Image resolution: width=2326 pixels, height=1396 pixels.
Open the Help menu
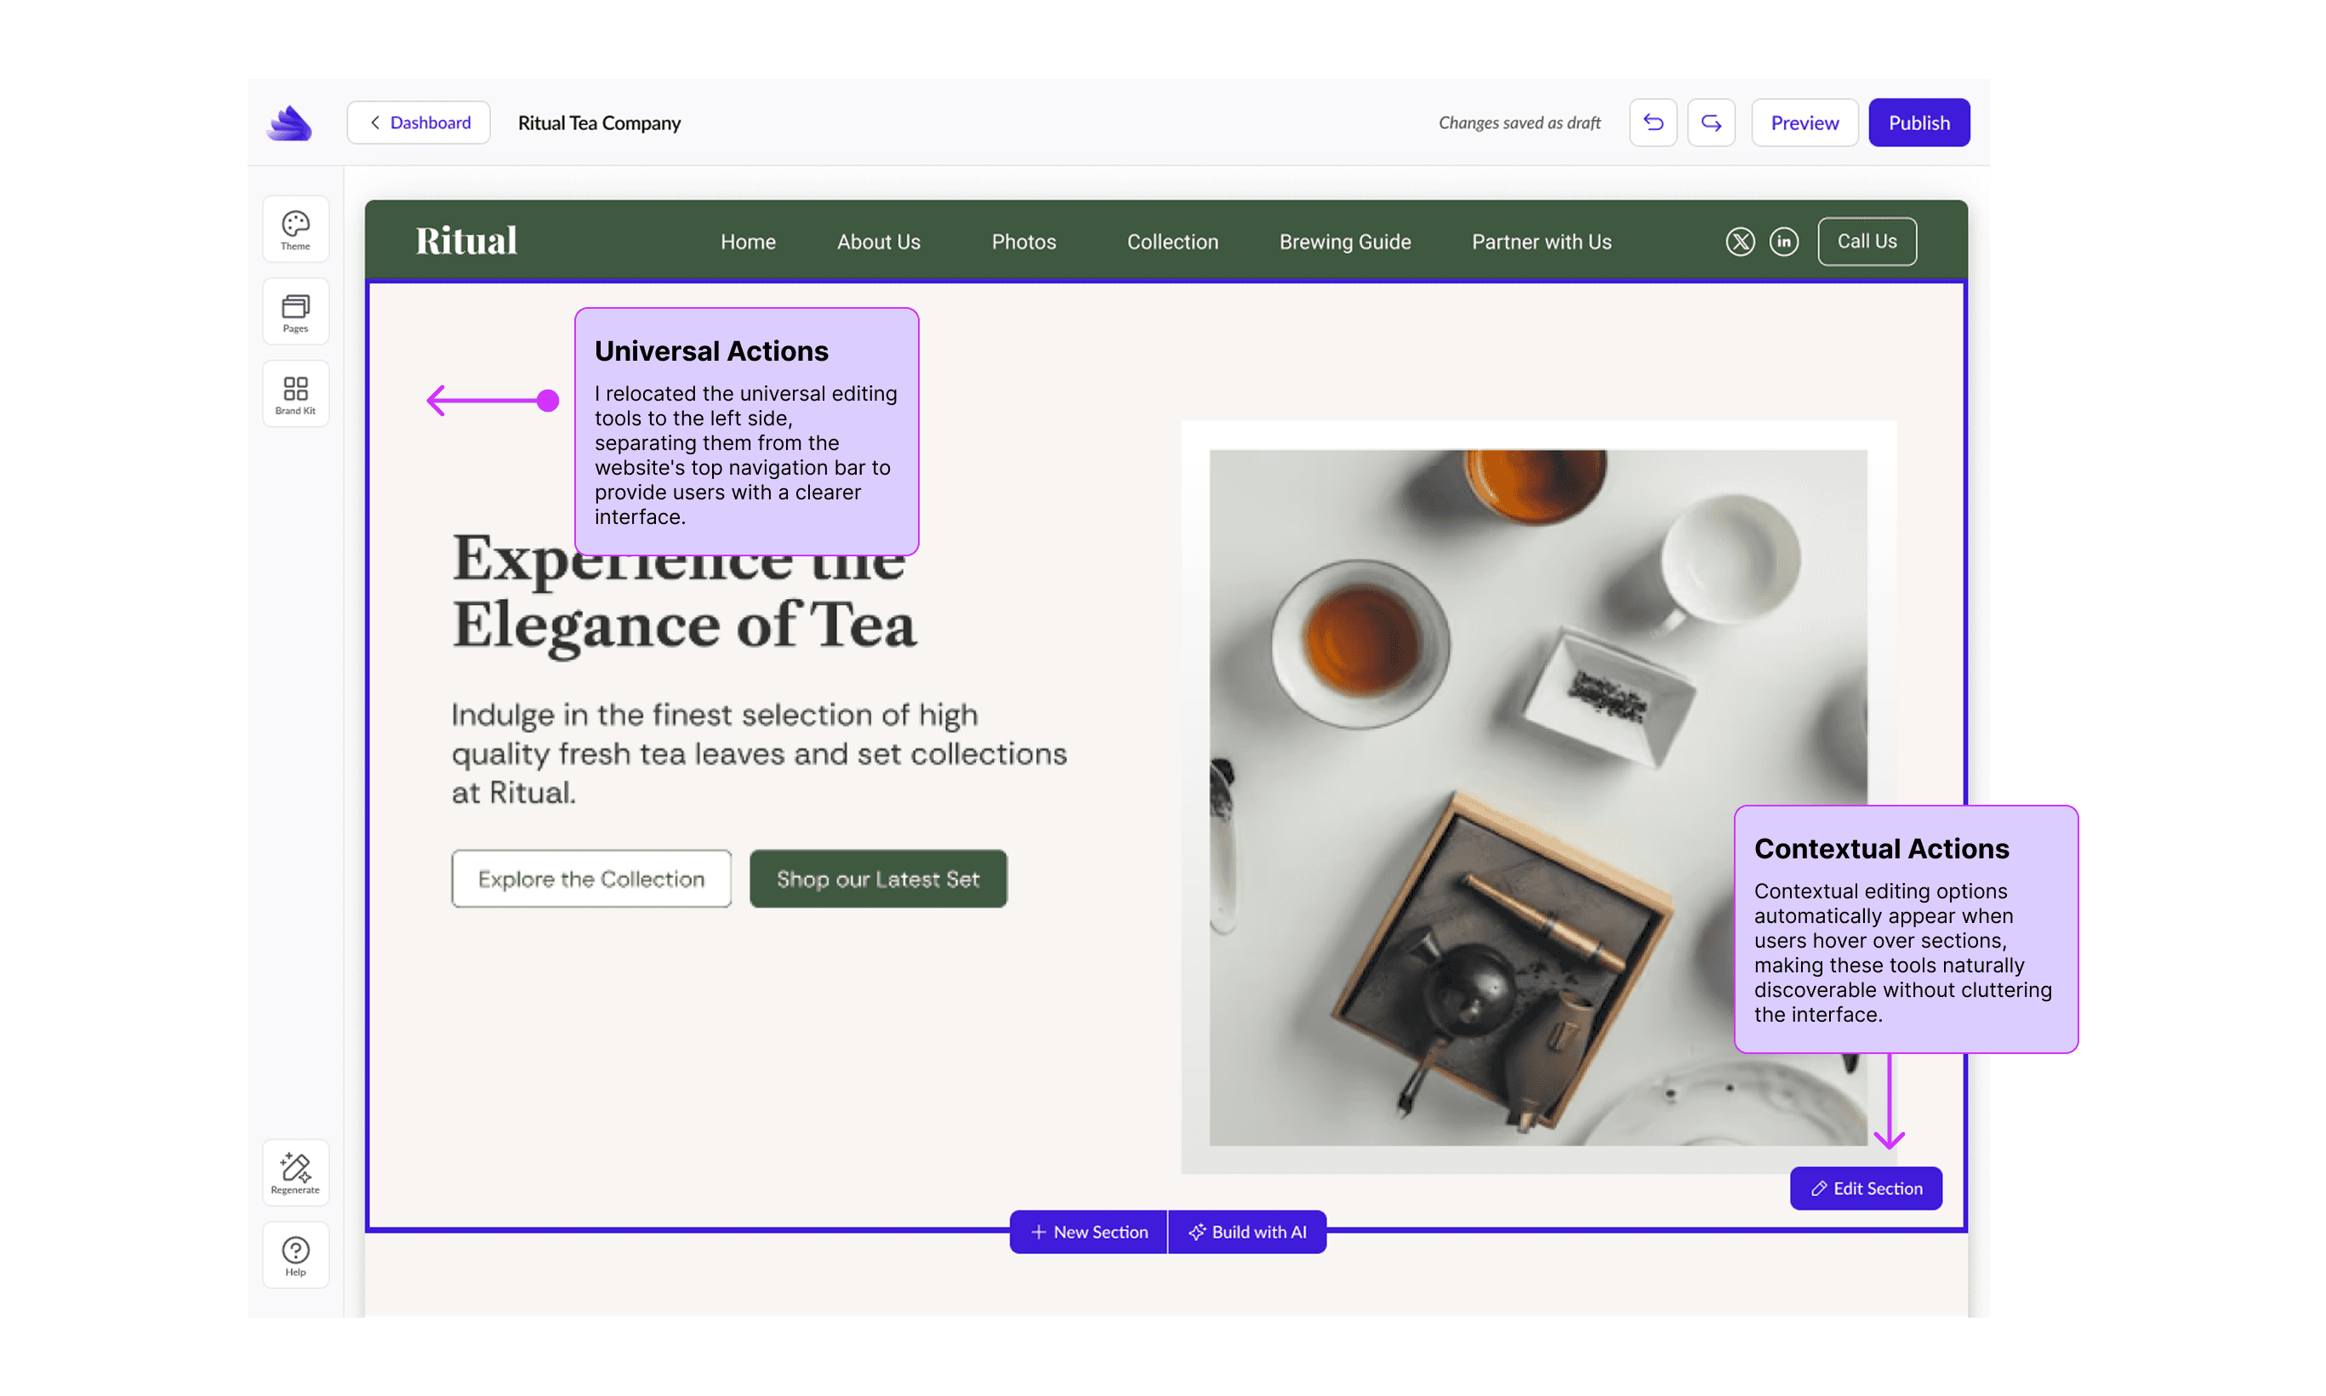[295, 1255]
